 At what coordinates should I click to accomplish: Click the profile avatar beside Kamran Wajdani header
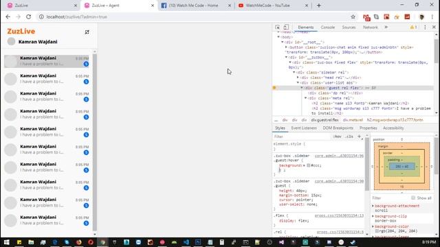click(x=11, y=41)
